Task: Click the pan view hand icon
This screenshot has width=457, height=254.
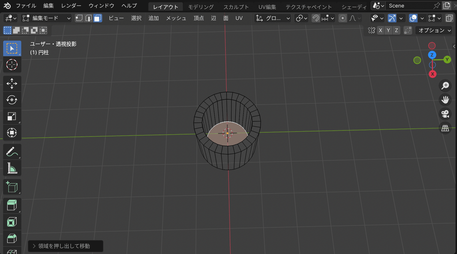Action: point(445,100)
